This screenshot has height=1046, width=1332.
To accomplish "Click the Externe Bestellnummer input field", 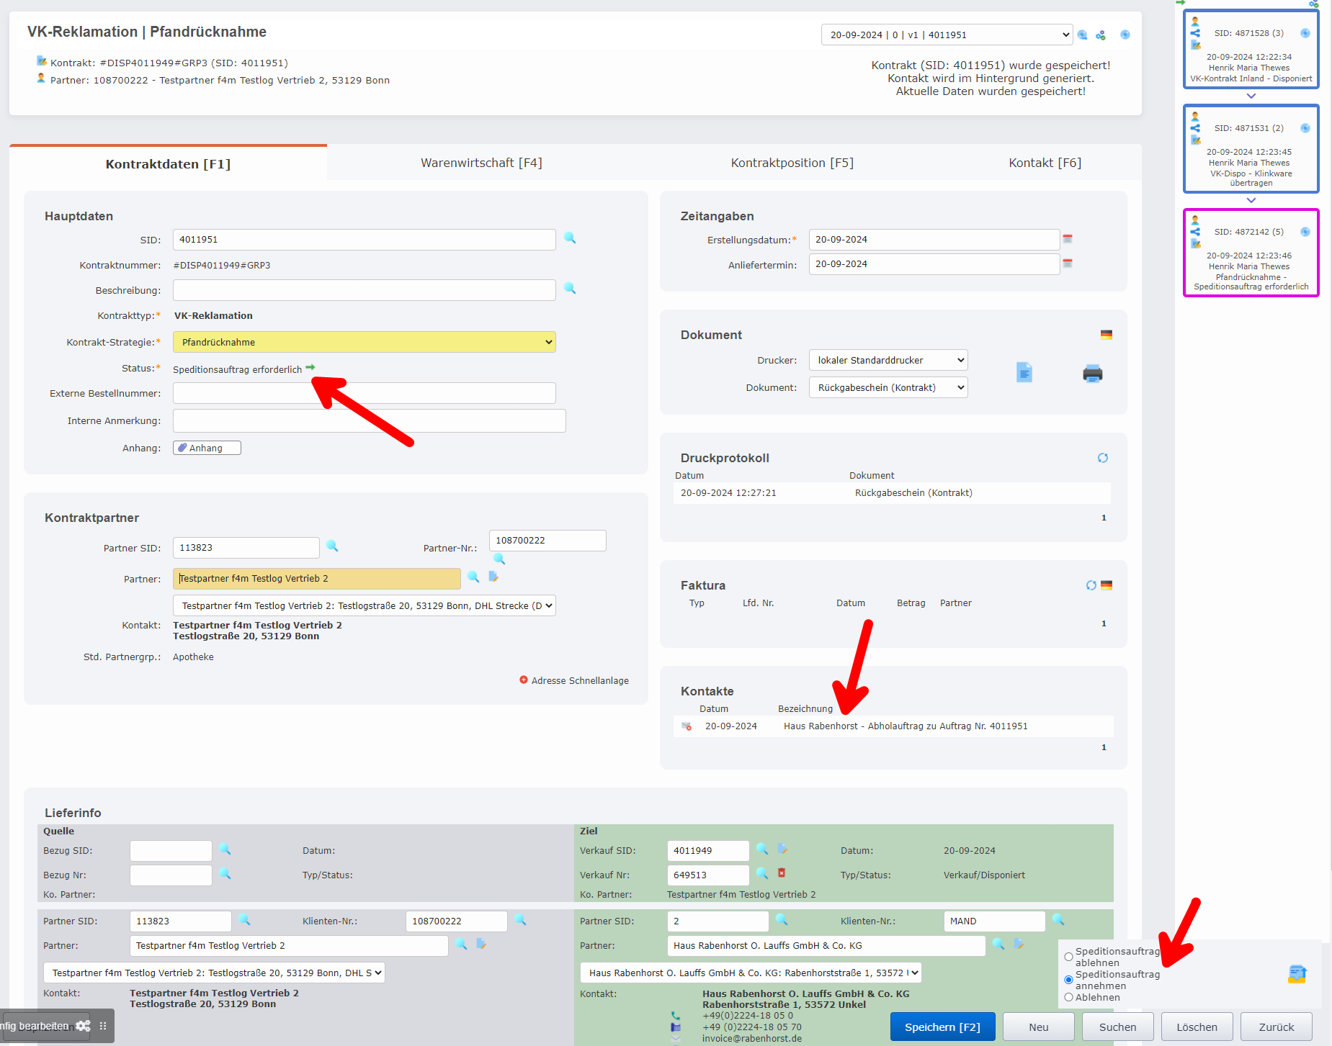I will pos(364,393).
